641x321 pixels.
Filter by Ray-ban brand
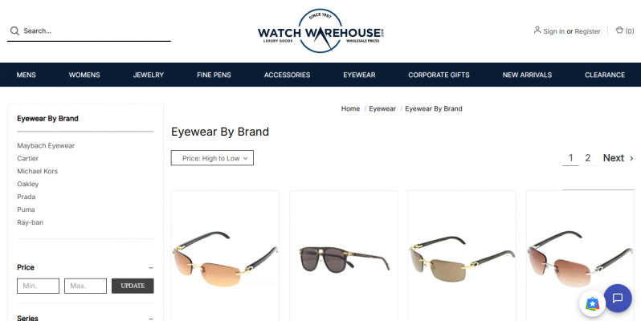(x=31, y=222)
